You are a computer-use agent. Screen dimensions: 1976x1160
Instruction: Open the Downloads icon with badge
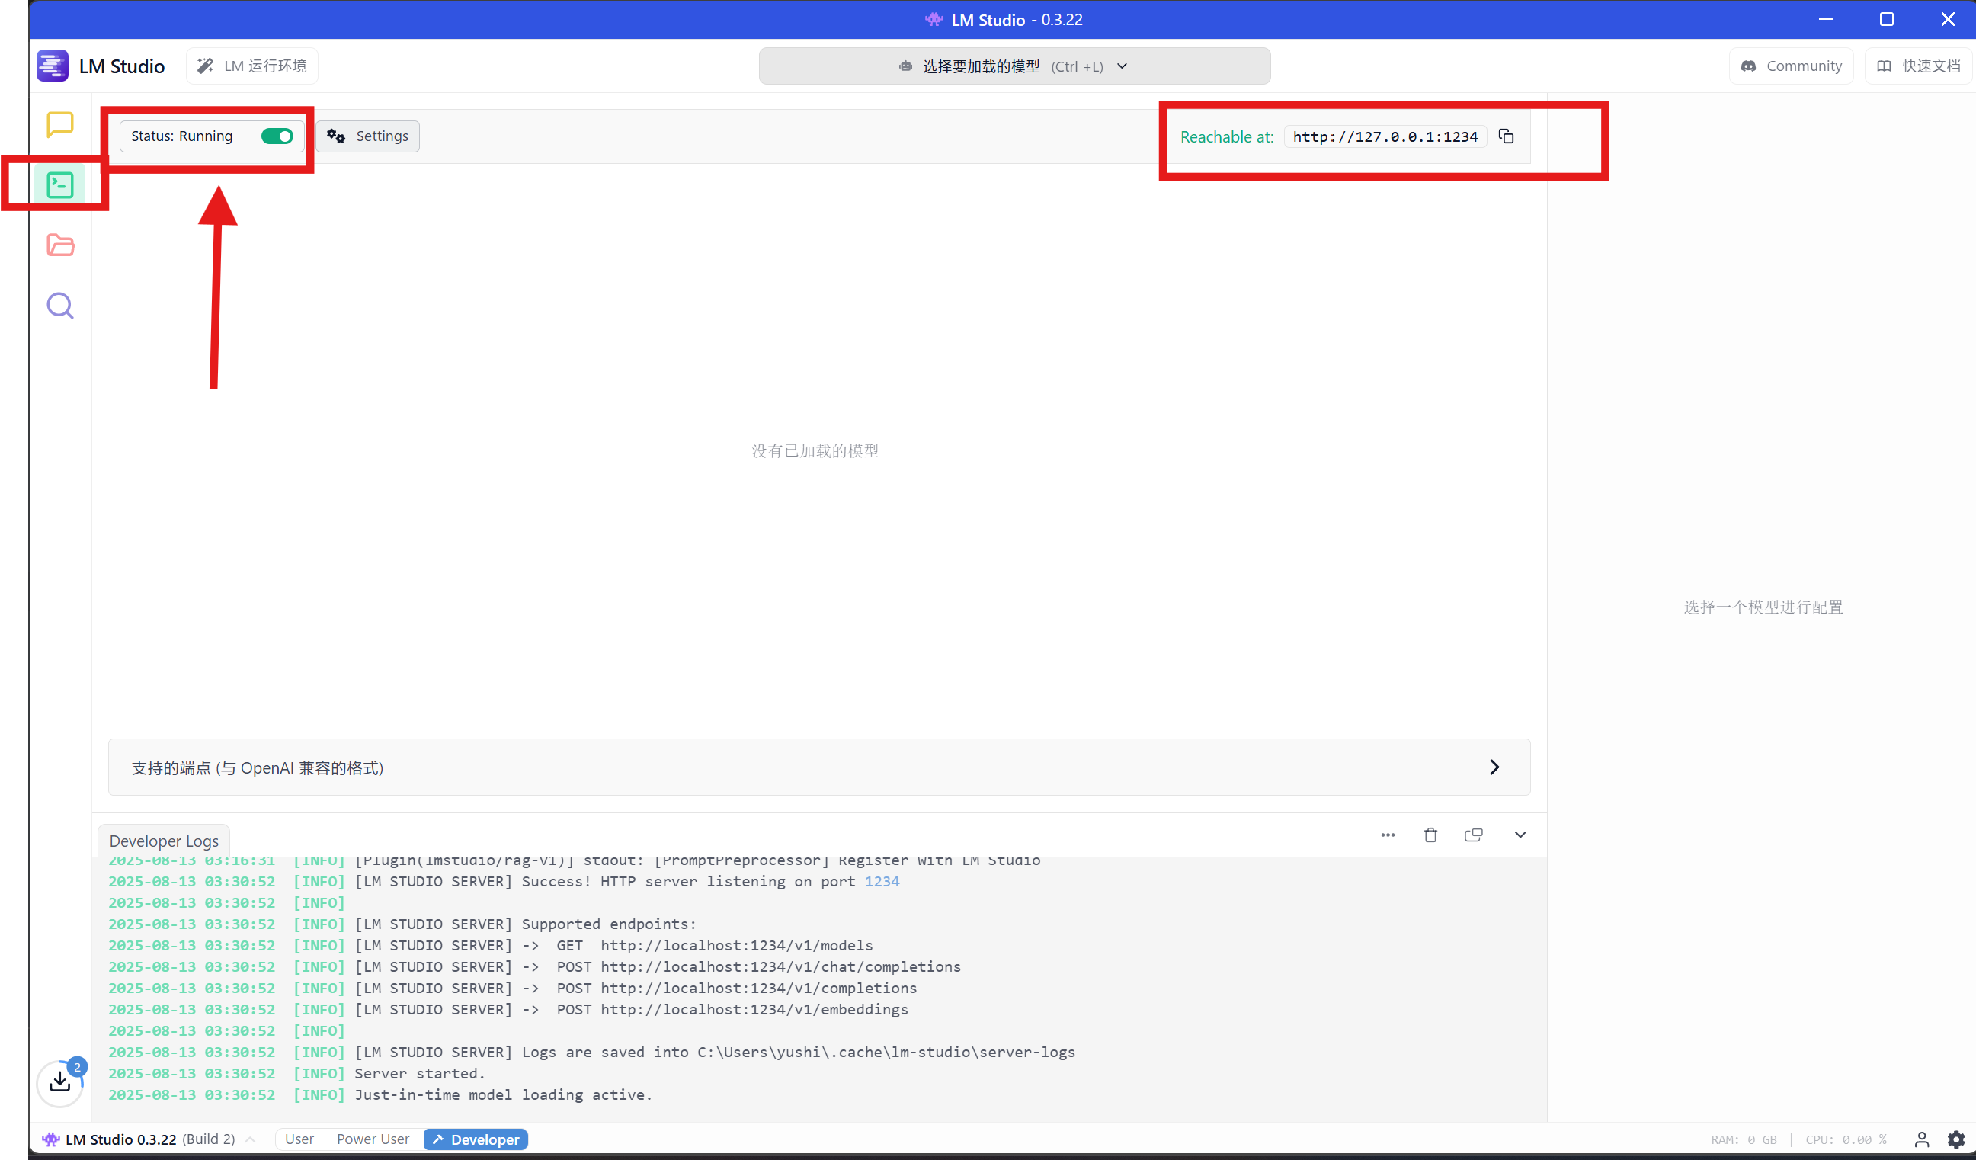pos(59,1082)
